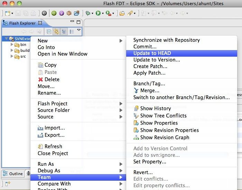Image resolution: width=242 pixels, height=190 pixels.
Task: Expand the build folder
Action: pyautogui.click(x=12, y=50)
